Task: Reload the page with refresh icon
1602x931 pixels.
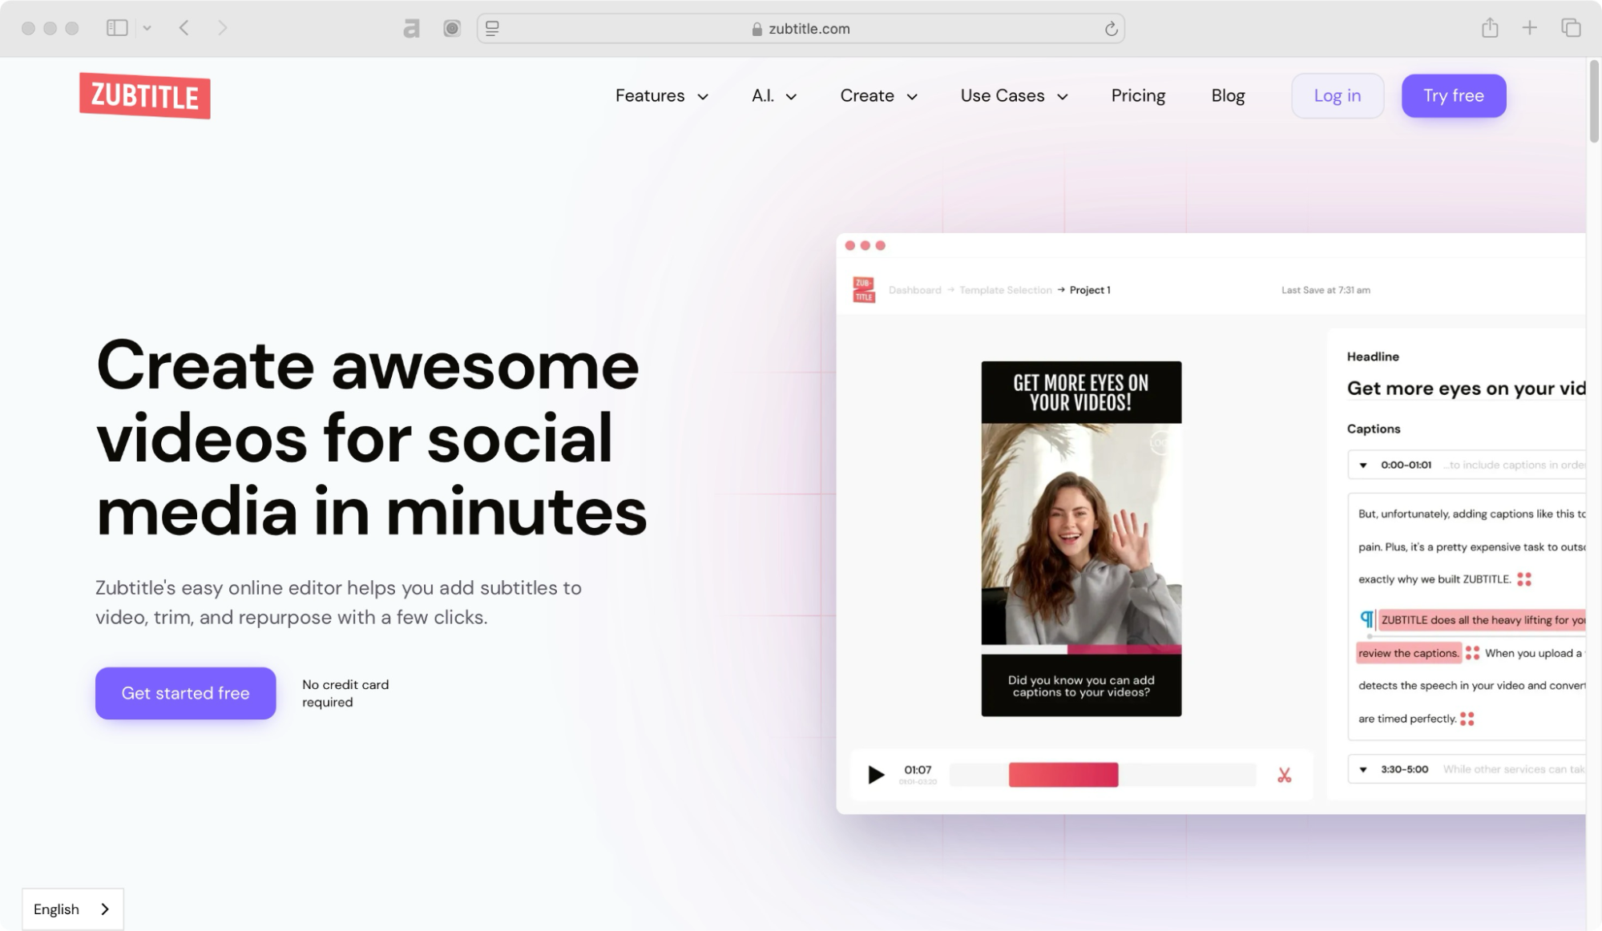Action: click(1111, 29)
